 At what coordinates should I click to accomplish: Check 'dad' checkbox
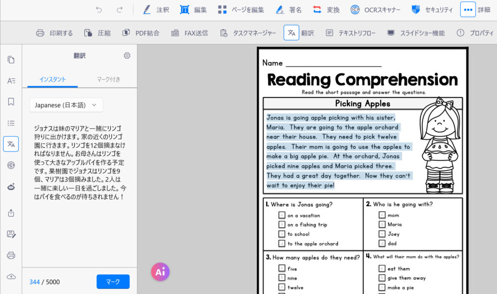pyautogui.click(x=382, y=243)
